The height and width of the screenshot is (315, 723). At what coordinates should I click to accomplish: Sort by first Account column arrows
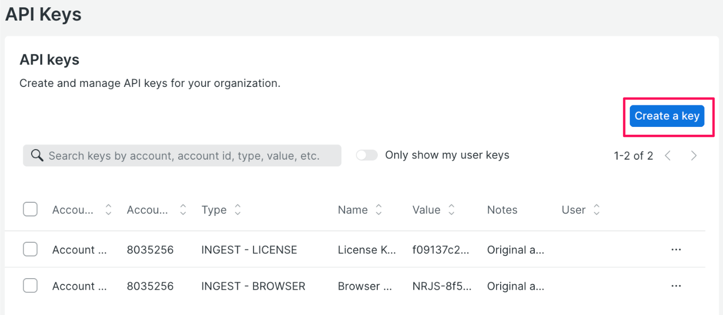pos(108,210)
